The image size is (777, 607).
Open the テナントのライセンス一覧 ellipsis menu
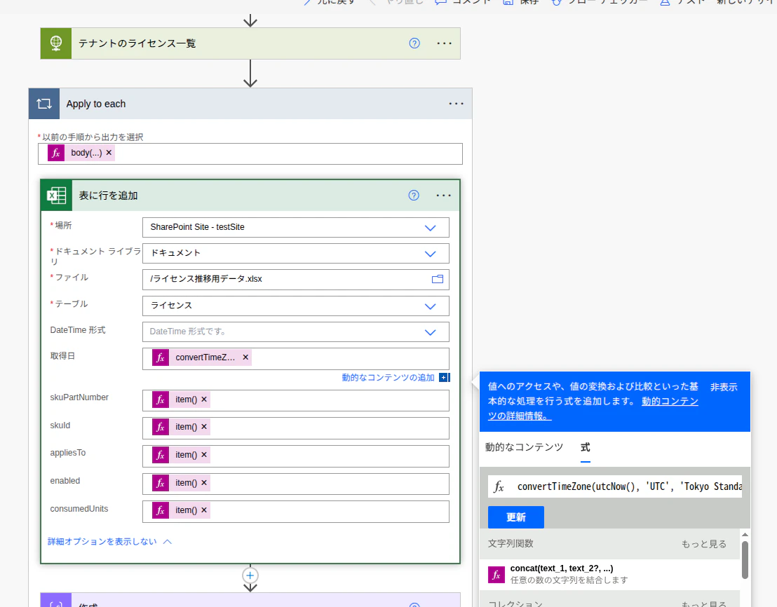tap(444, 43)
